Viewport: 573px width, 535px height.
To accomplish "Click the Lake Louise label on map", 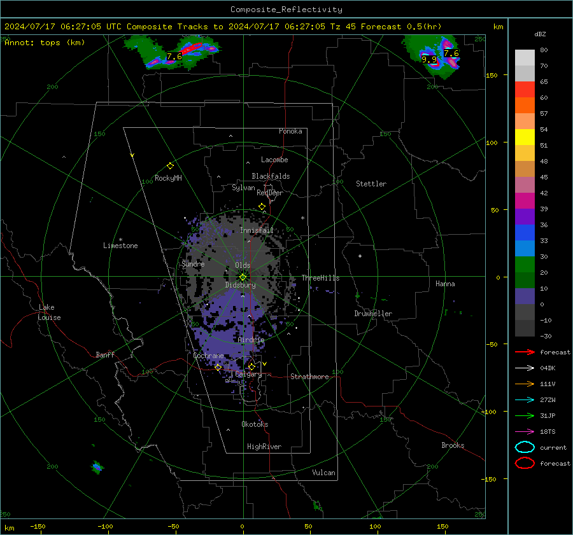I will (49, 312).
